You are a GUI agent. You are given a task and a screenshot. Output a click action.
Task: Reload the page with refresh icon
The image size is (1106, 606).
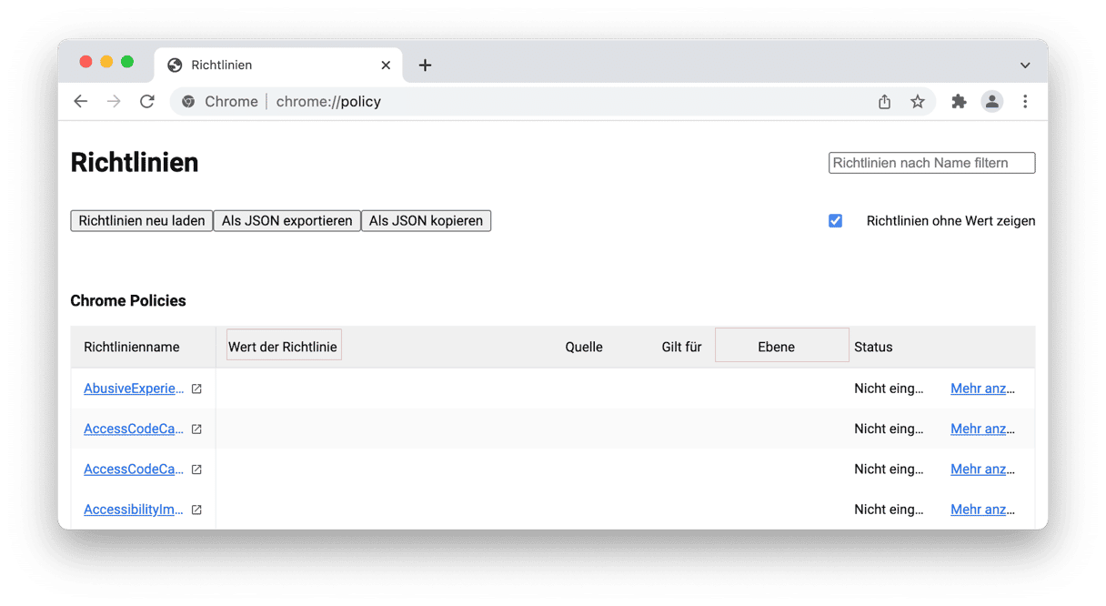pos(147,102)
